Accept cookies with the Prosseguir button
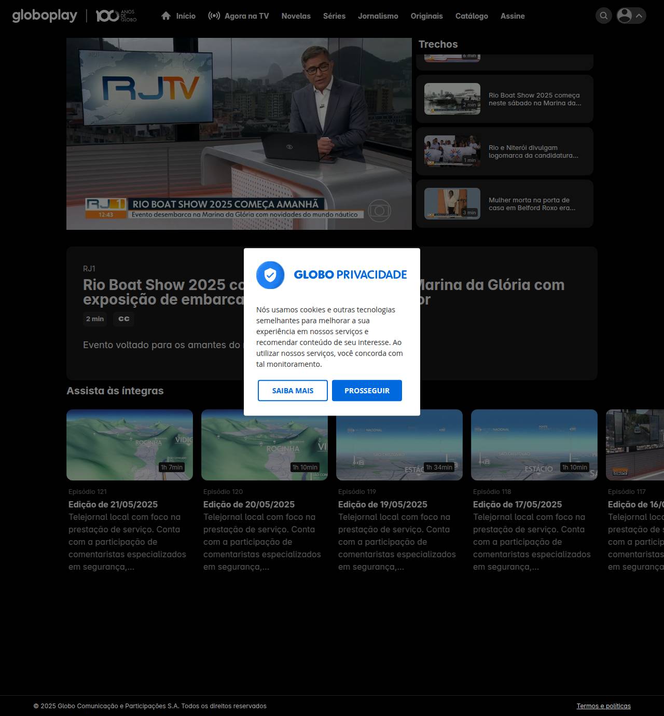This screenshot has width=664, height=716. click(367, 391)
